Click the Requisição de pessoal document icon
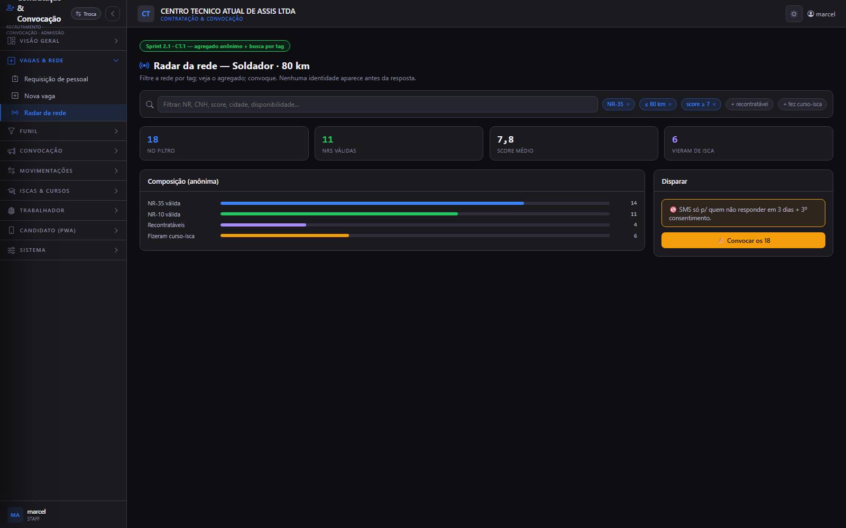Screen dimensions: 846x528 pos(15,79)
